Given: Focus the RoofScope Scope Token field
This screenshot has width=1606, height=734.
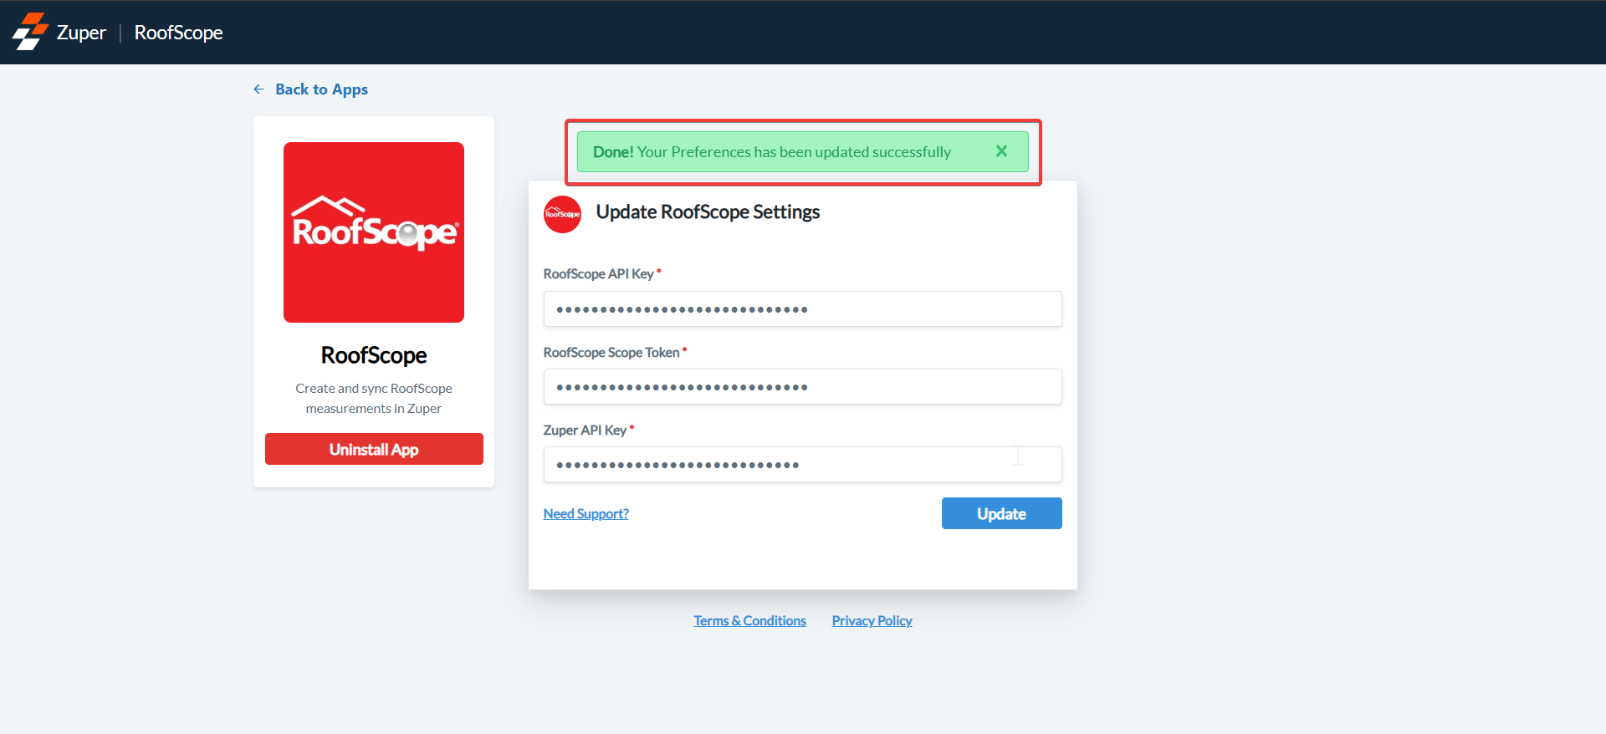Looking at the screenshot, I should pos(803,387).
